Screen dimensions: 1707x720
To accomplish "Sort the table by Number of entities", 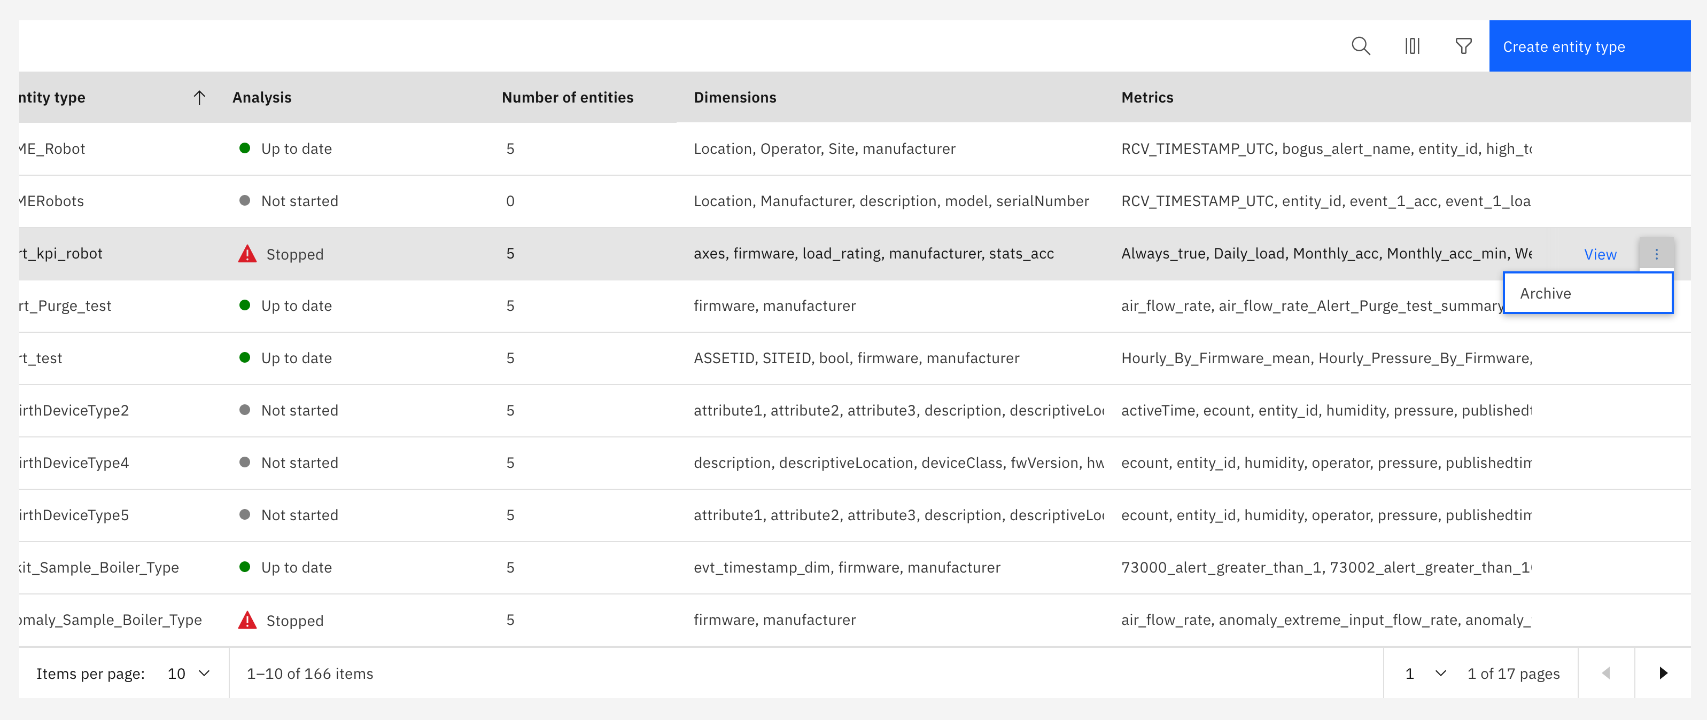I will (568, 97).
